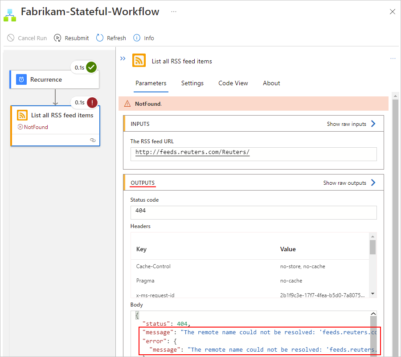
Task: Click the Refresh circular arrow icon
Action: coord(100,38)
